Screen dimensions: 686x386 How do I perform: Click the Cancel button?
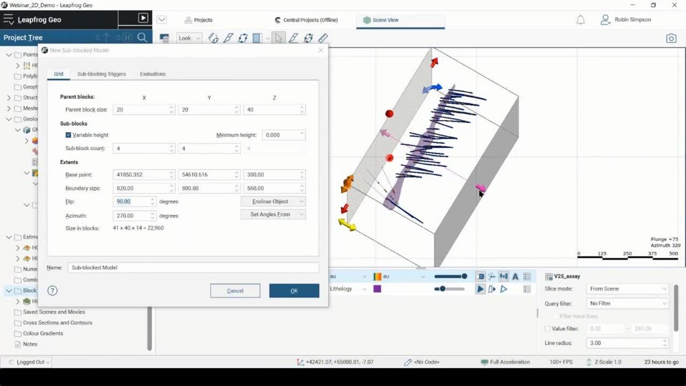click(235, 291)
